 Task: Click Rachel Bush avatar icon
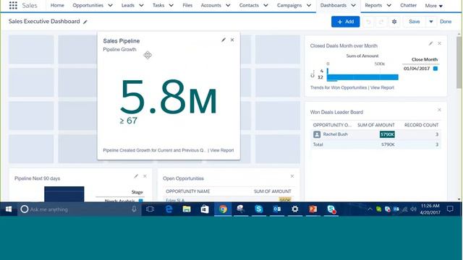[x=317, y=134]
